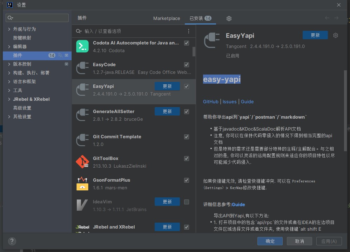Focus the plugin search input 输入 / 以查看选项

[134, 31]
